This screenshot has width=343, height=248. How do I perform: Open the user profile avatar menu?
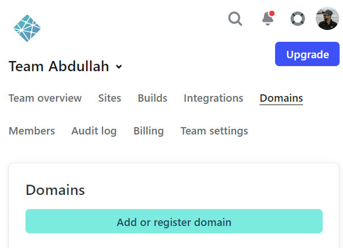(x=327, y=18)
